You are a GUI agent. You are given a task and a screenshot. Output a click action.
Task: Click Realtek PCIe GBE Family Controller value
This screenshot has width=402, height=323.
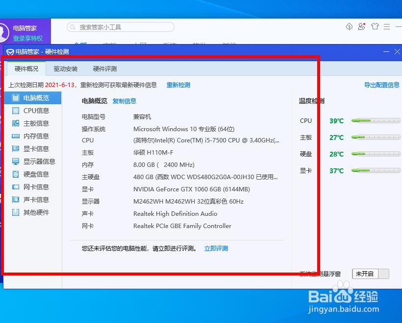(182, 226)
